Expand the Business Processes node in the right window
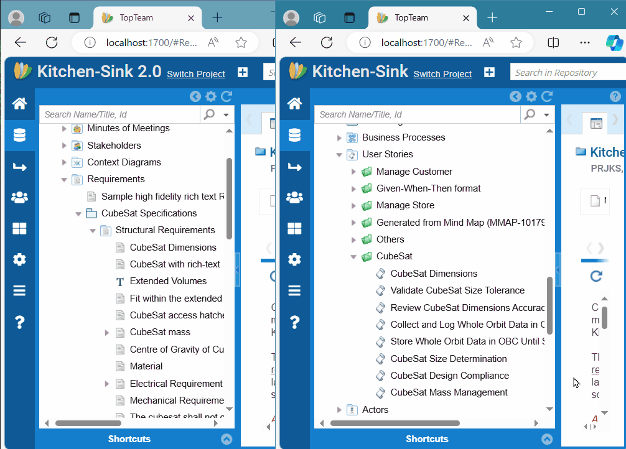This screenshot has width=626, height=449. tap(339, 138)
